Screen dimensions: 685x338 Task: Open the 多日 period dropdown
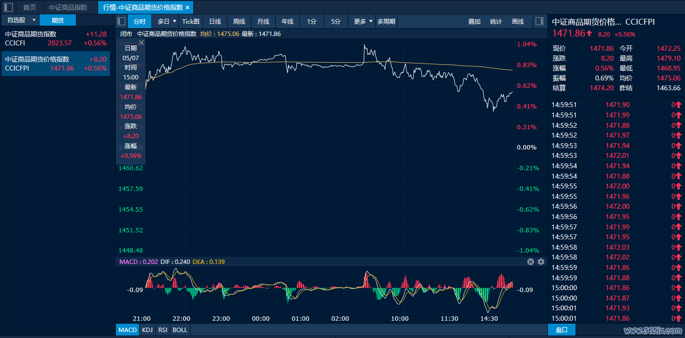click(x=173, y=21)
